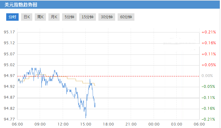The width and height of the screenshot is (221, 128).
Task: Click the 21:00 time axis label
Action: (131, 124)
